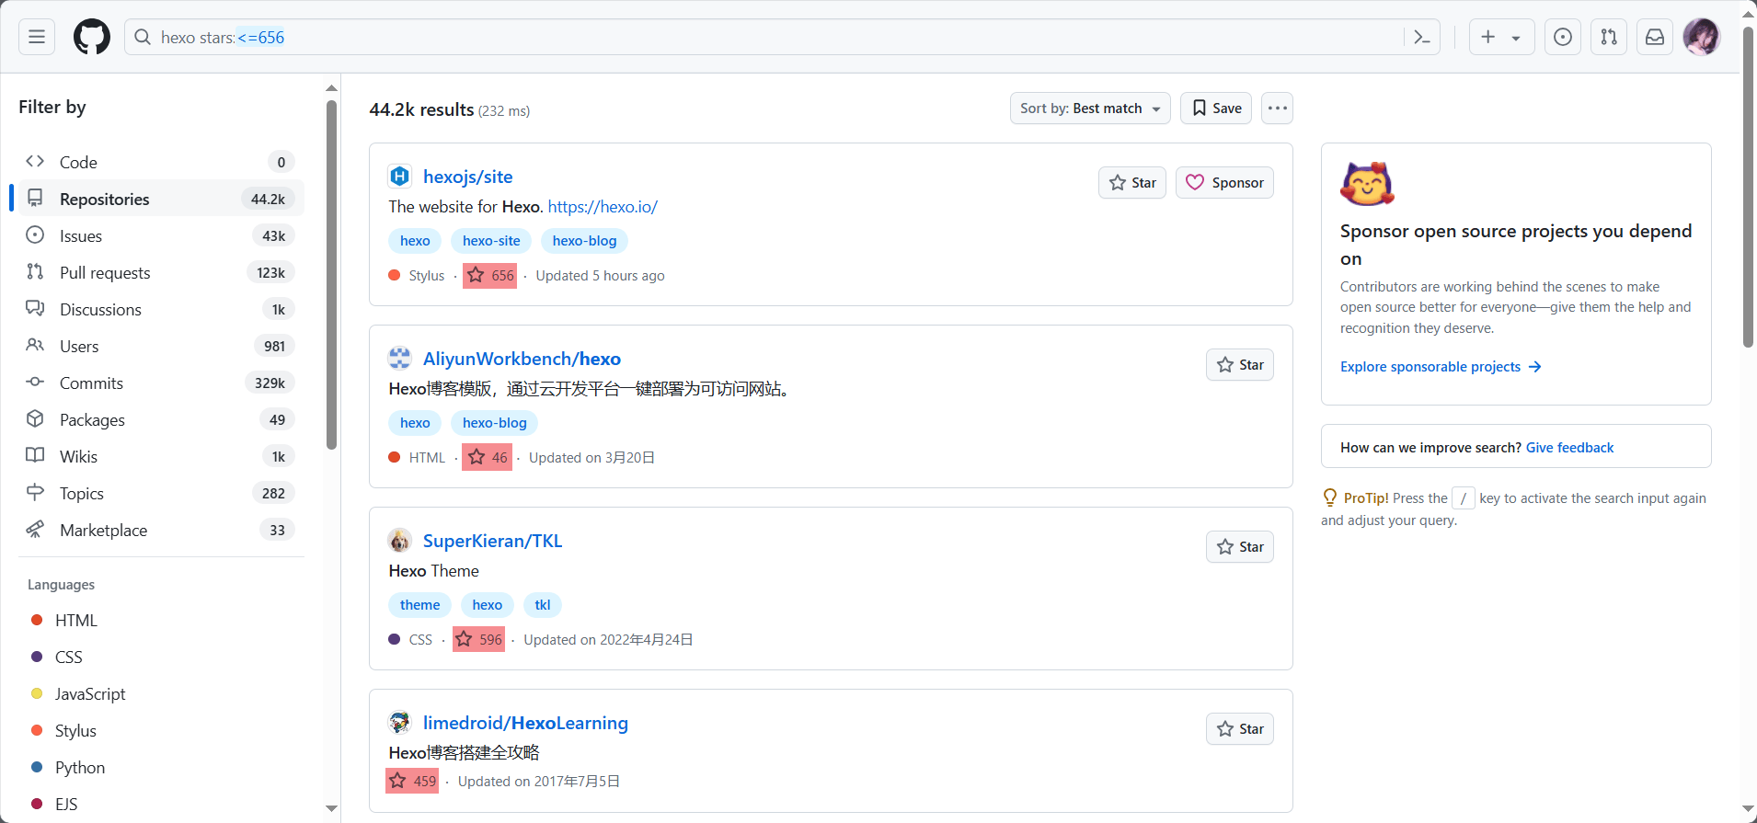The height and width of the screenshot is (823, 1757).
Task: Open the Issues icon in header
Action: 1563,37
